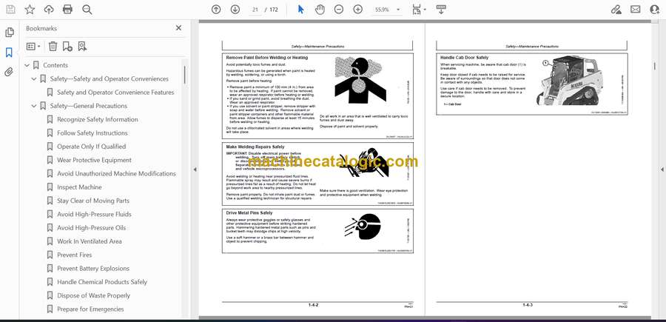Open the fit page options dropdown

(419, 10)
